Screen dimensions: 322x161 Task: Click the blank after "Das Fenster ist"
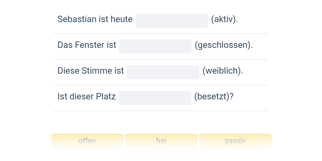point(155,46)
